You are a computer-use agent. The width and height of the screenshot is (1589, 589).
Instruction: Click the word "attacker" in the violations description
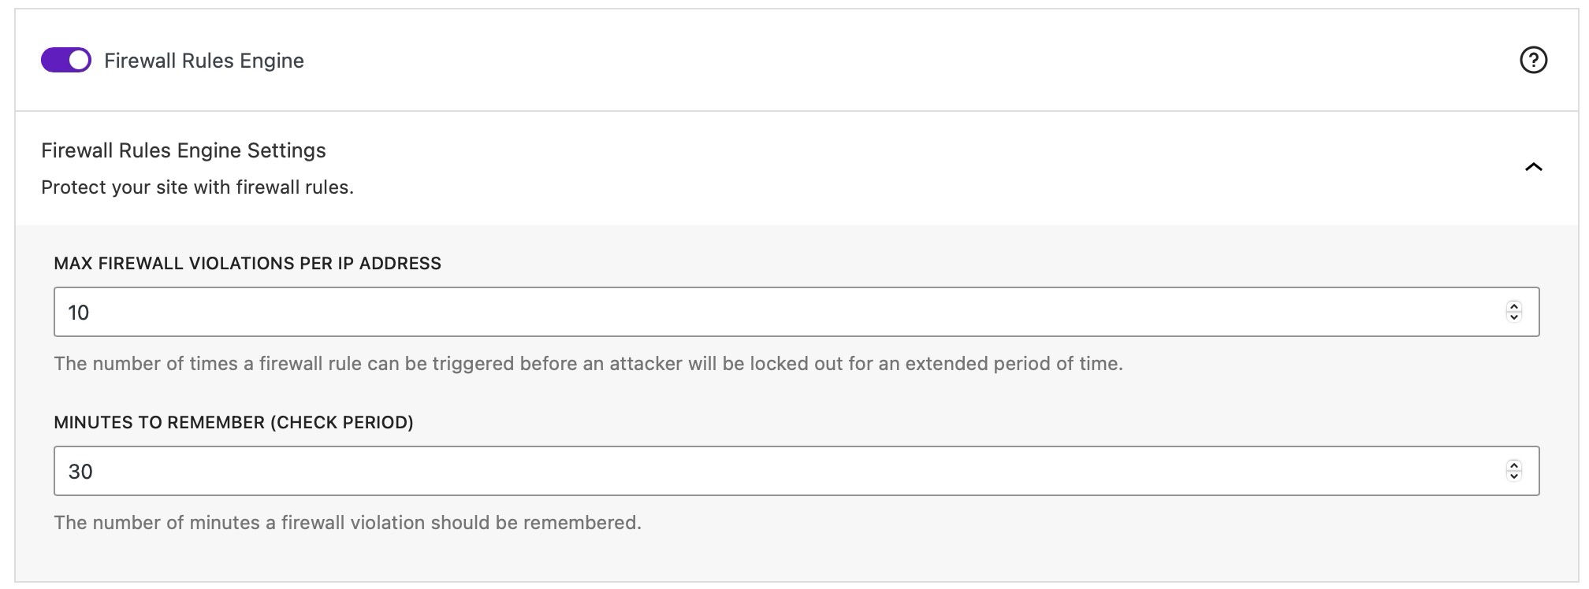tap(646, 364)
